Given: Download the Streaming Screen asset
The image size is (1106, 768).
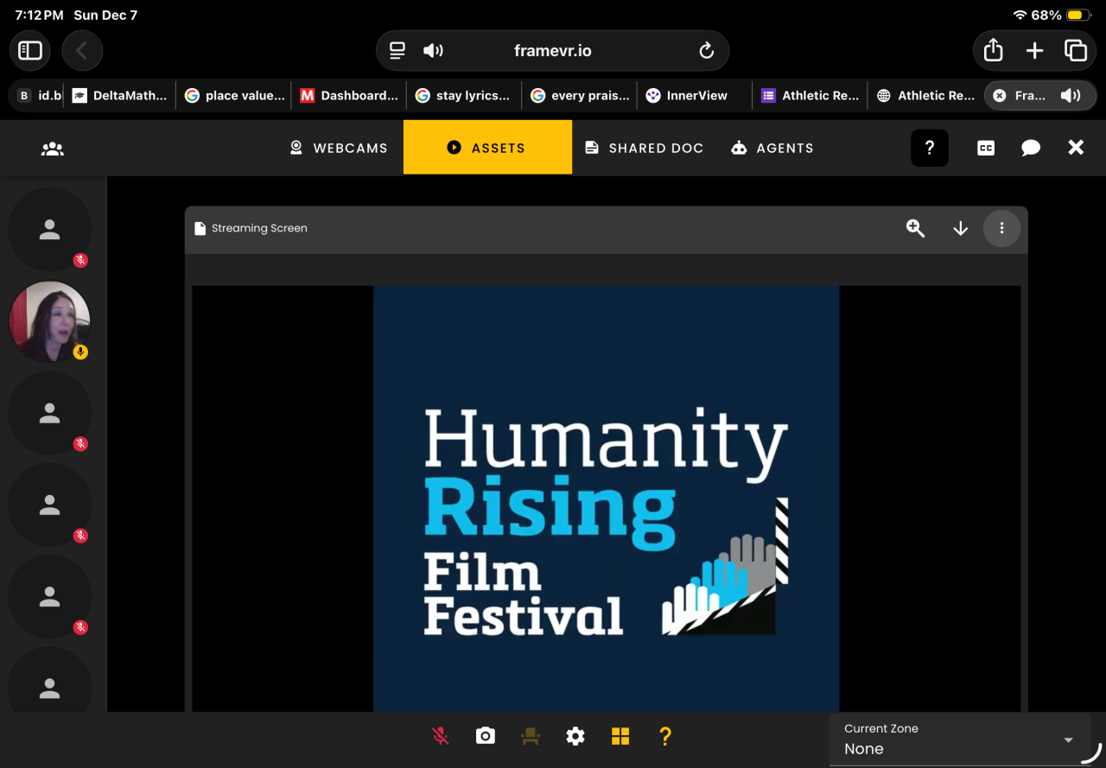Looking at the screenshot, I should pyautogui.click(x=960, y=228).
